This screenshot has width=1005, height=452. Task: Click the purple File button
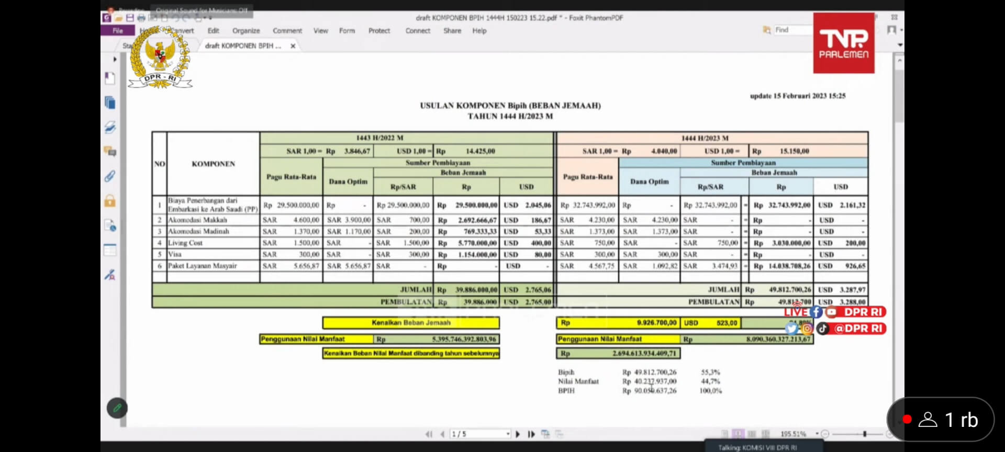118,31
